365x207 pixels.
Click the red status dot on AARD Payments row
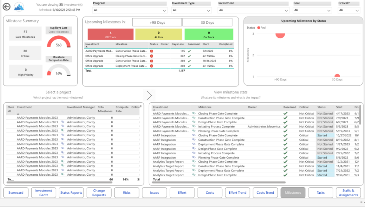click(152, 51)
